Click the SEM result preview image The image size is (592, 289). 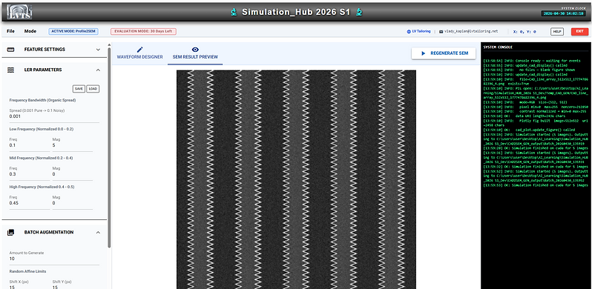pos(297,179)
